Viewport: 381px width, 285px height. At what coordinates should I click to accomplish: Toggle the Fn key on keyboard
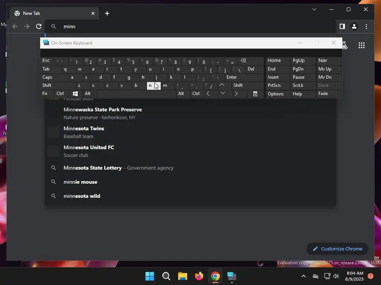click(x=47, y=94)
